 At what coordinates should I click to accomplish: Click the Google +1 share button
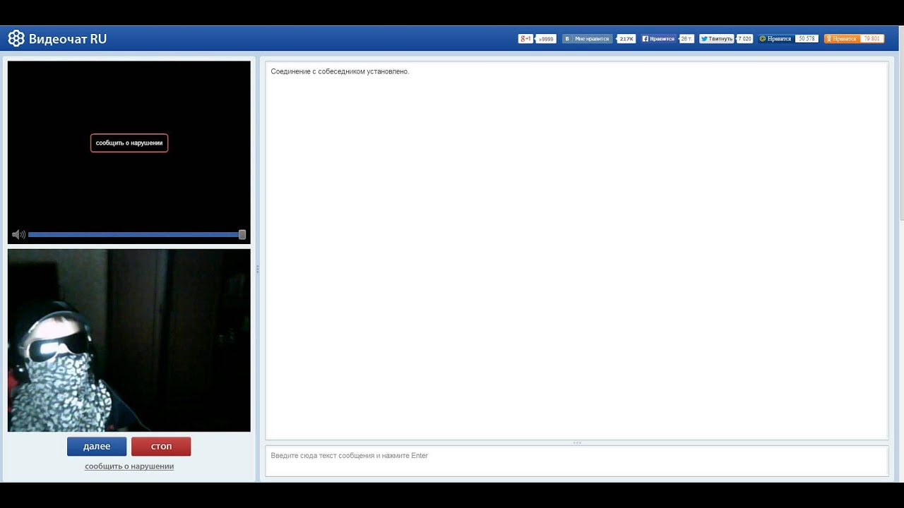(x=525, y=39)
